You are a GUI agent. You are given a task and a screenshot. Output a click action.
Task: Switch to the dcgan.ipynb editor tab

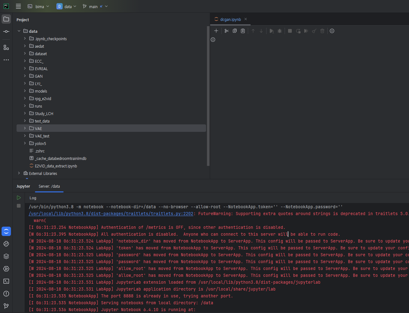point(230,19)
